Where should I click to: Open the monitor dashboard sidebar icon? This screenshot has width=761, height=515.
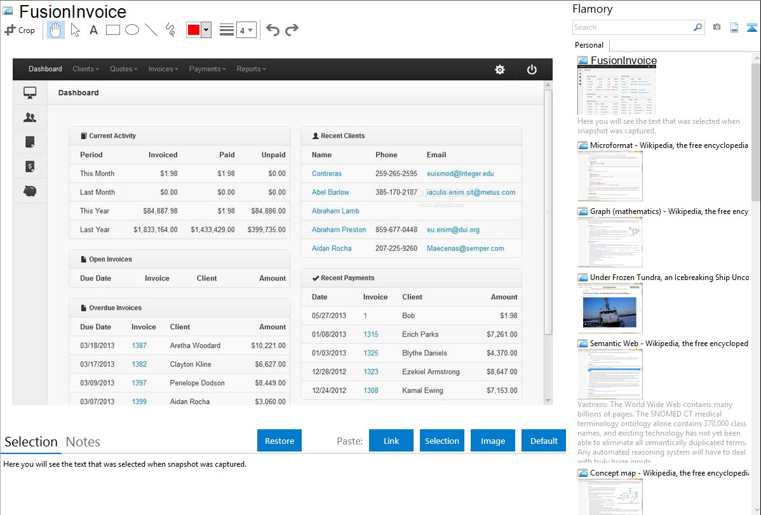(30, 92)
